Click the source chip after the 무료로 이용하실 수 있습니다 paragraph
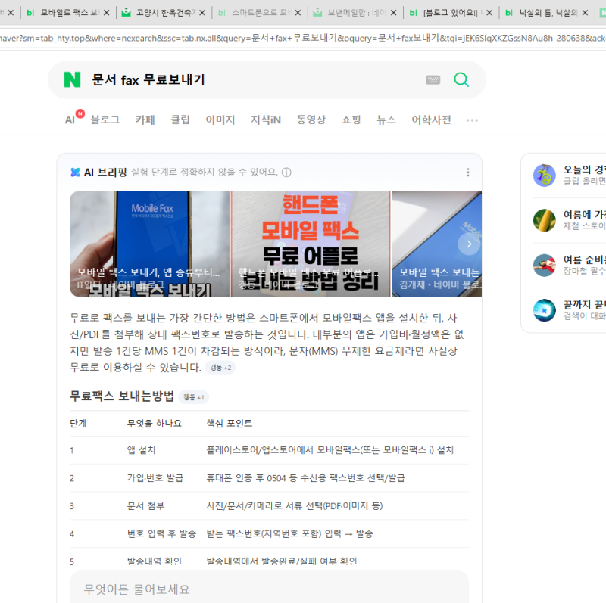This screenshot has width=606, height=603. 220,368
